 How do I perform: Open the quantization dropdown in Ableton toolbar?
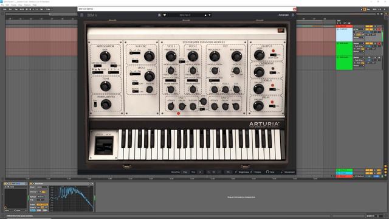[49, 9]
